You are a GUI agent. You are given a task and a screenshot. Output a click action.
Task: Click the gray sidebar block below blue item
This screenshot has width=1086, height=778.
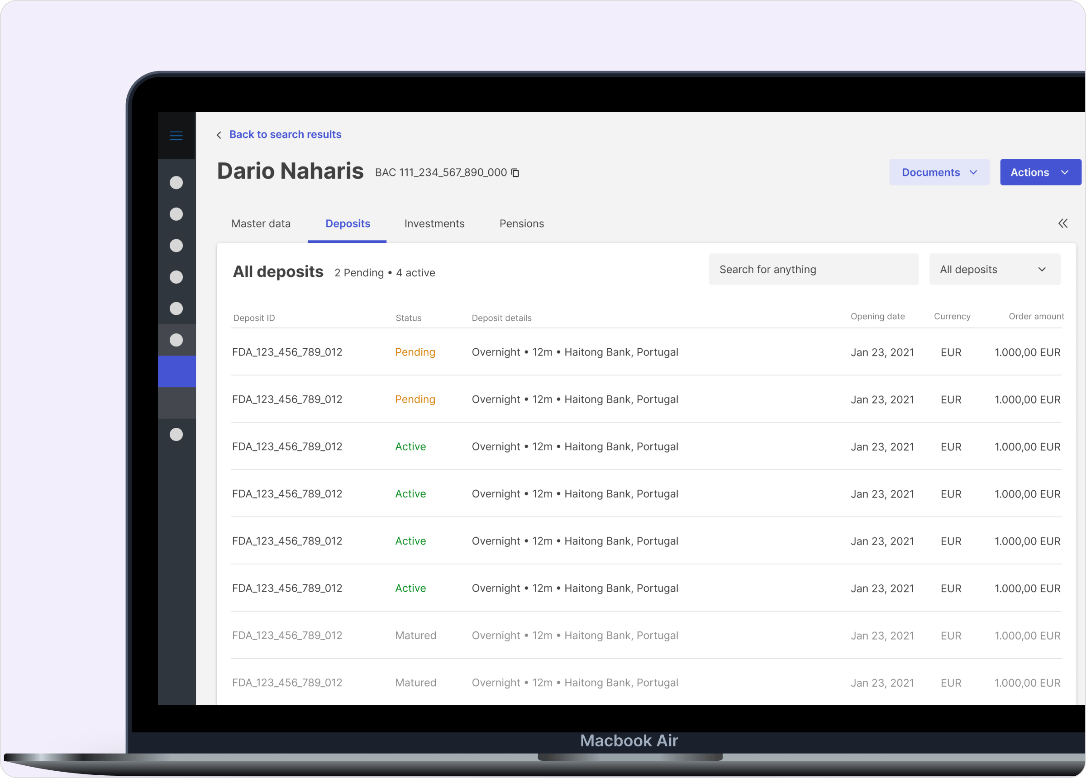pyautogui.click(x=176, y=403)
